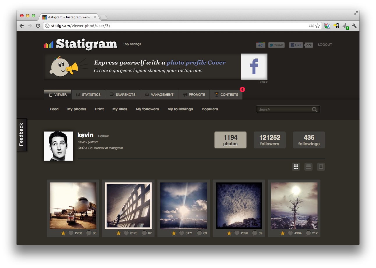Click the heart next to 3171
This screenshot has height=268, width=376.
[x=182, y=233]
